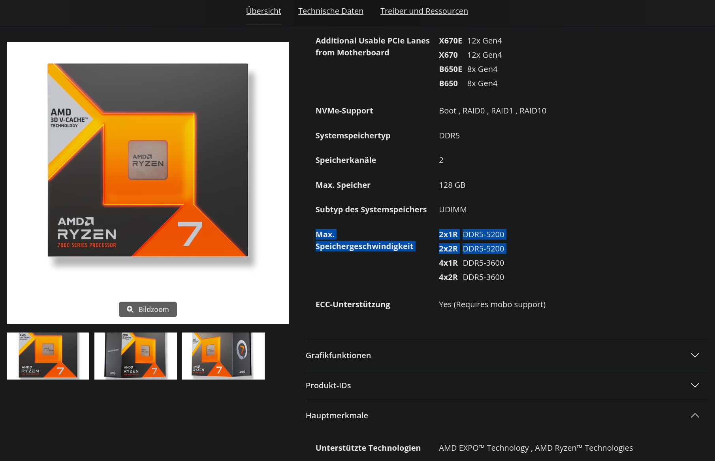Collapse the Hauptmerkmale section

click(x=506, y=416)
